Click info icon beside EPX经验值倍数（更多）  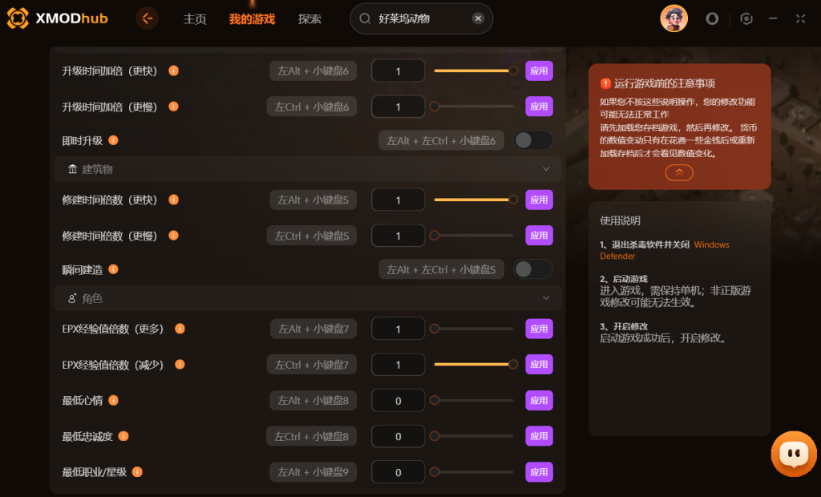pyautogui.click(x=180, y=329)
